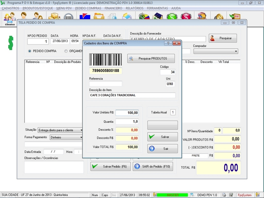Click the printer icon in status bar
This screenshot has width=264, height=198.
click(224, 195)
